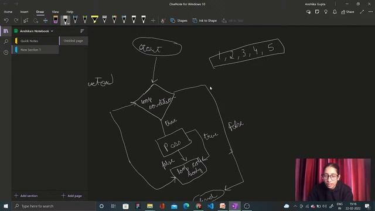Activate Ink to Shape
This screenshot has height=211, width=375.
(204, 21)
